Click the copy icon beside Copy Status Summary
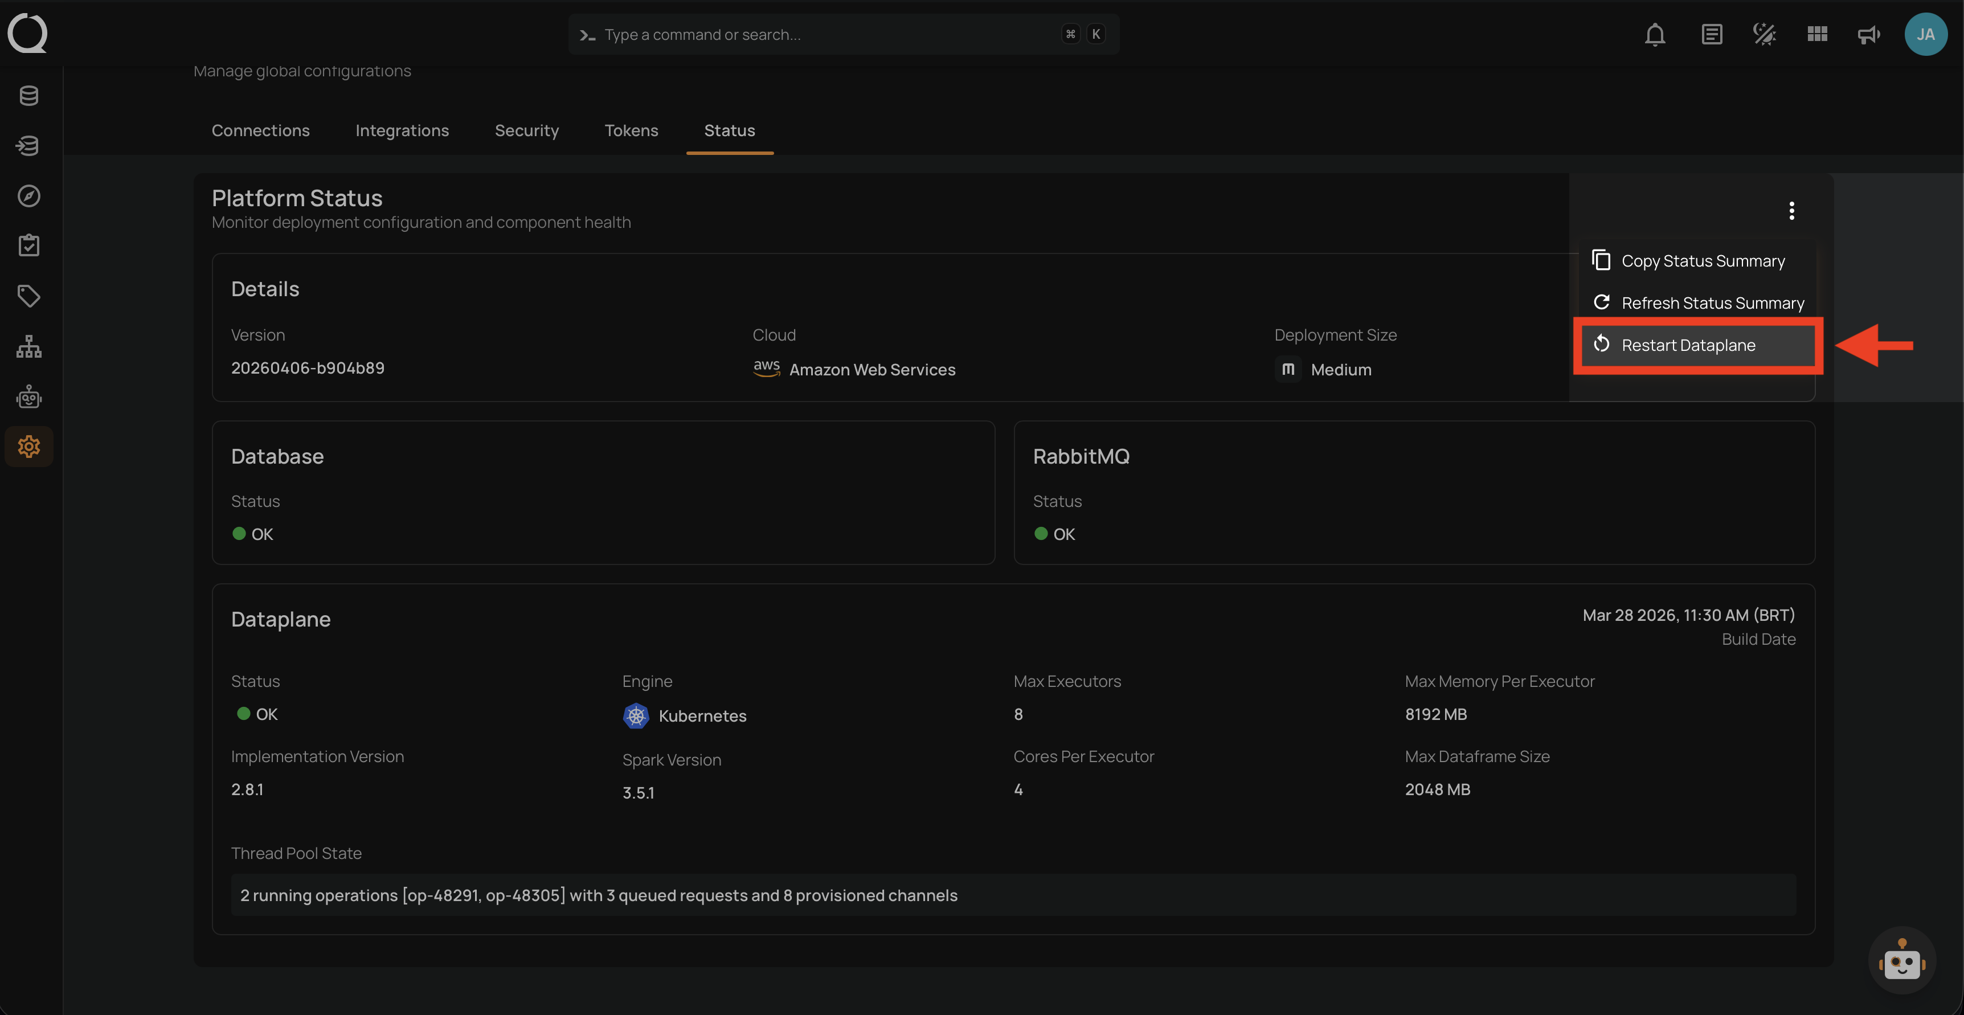The height and width of the screenshot is (1015, 1964). (1602, 260)
